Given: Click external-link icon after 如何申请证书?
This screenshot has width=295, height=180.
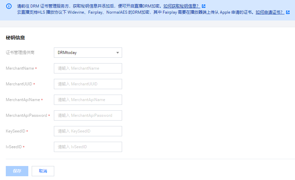Looking at the screenshot, I should click(x=287, y=12).
